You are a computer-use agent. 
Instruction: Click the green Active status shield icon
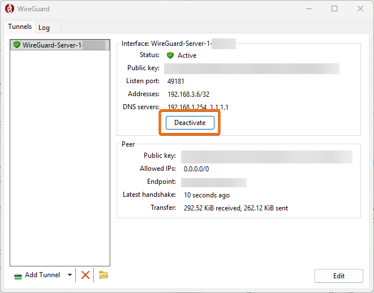click(x=170, y=55)
